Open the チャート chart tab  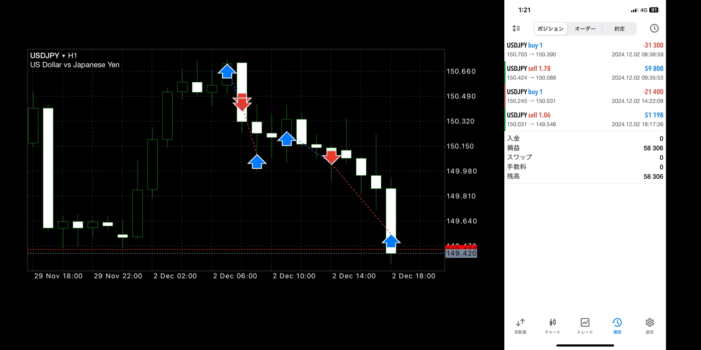(552, 326)
